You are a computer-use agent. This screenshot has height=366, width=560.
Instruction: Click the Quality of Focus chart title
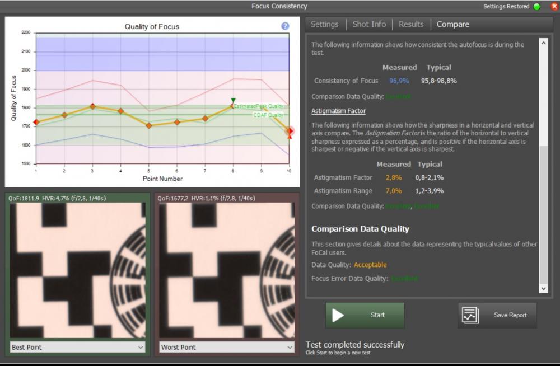[x=152, y=26]
